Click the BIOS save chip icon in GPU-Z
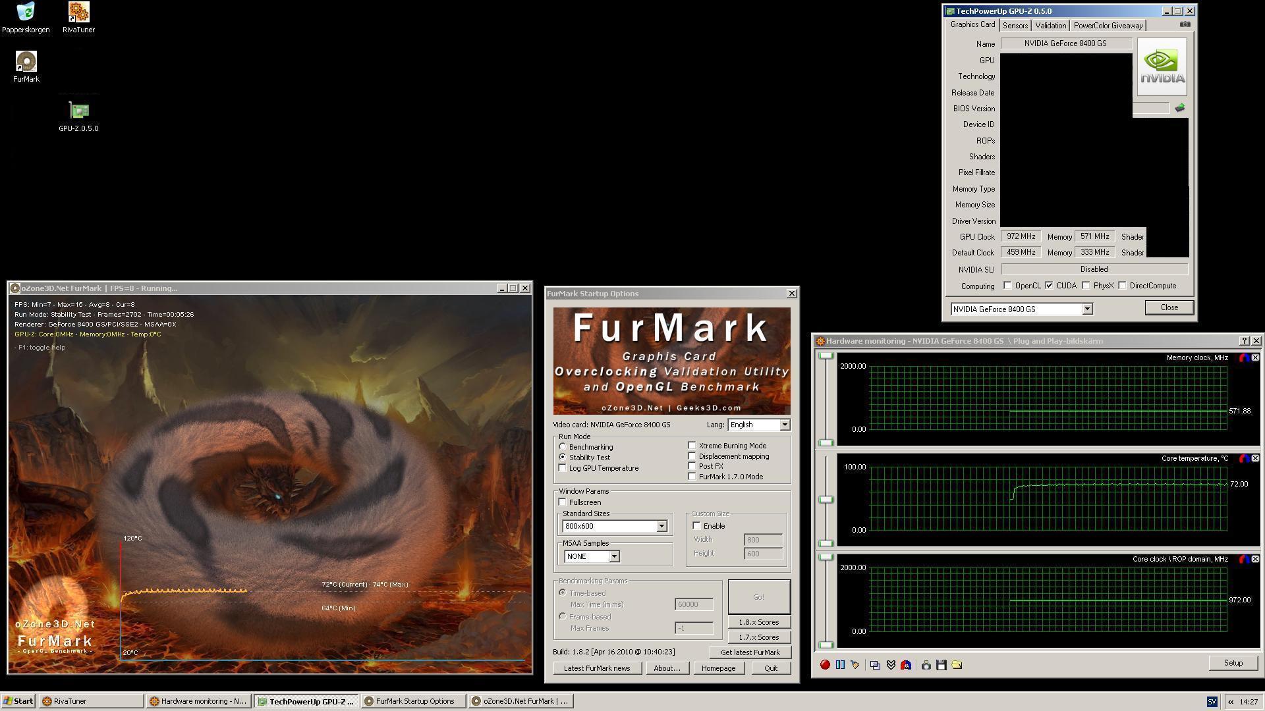Screen dimensions: 1265x711 (x=1179, y=108)
